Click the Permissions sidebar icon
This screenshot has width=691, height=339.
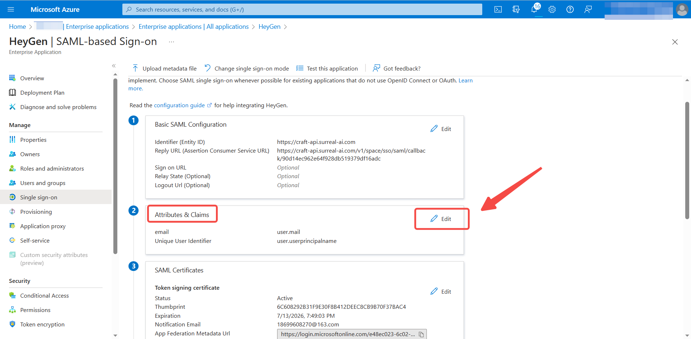[12, 310]
